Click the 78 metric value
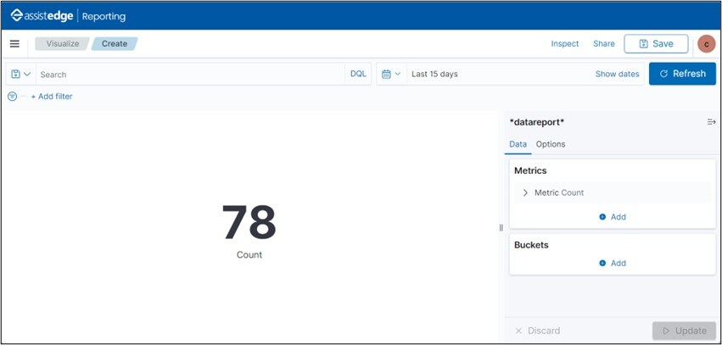The image size is (722, 345). coord(249,222)
